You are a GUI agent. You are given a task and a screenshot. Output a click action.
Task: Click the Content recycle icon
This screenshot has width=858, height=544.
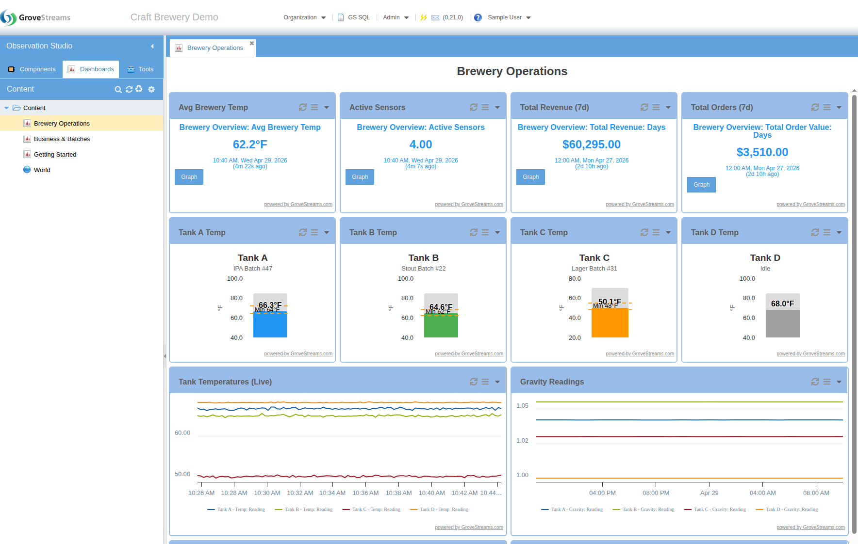pyautogui.click(x=139, y=89)
